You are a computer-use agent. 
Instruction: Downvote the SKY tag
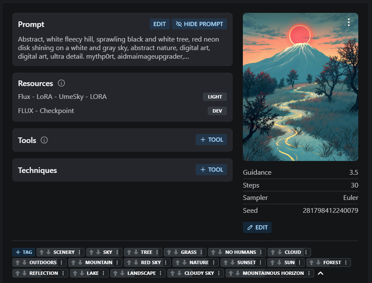97,252
